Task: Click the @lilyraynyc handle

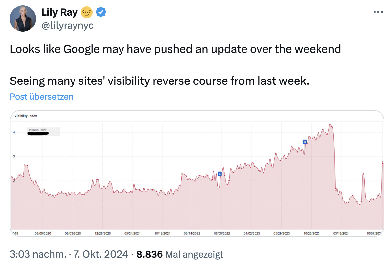Action: click(67, 25)
